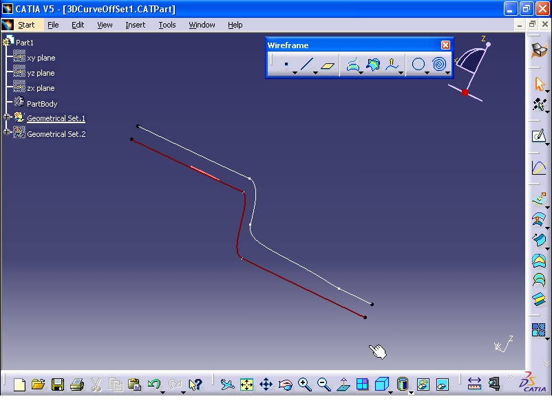Close the Wireframe floating toolbar
This screenshot has width=552, height=401.
tap(445, 45)
